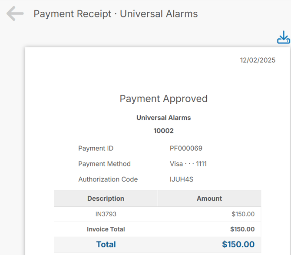Screen dimensions: 291x255
Task: Select the blue $150.00 grand total
Action: pyautogui.click(x=238, y=245)
